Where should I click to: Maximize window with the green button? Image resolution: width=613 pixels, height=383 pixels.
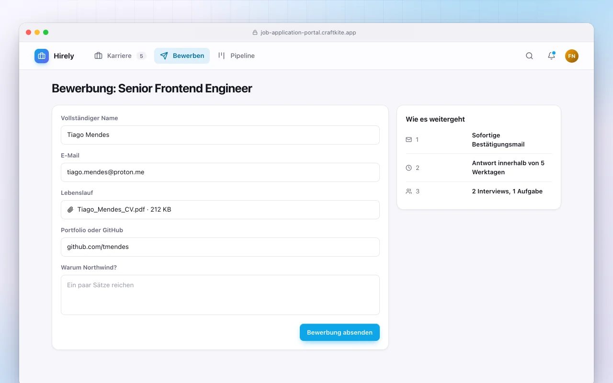point(45,33)
